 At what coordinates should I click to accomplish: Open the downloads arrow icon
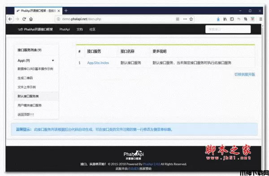coord(218,19)
